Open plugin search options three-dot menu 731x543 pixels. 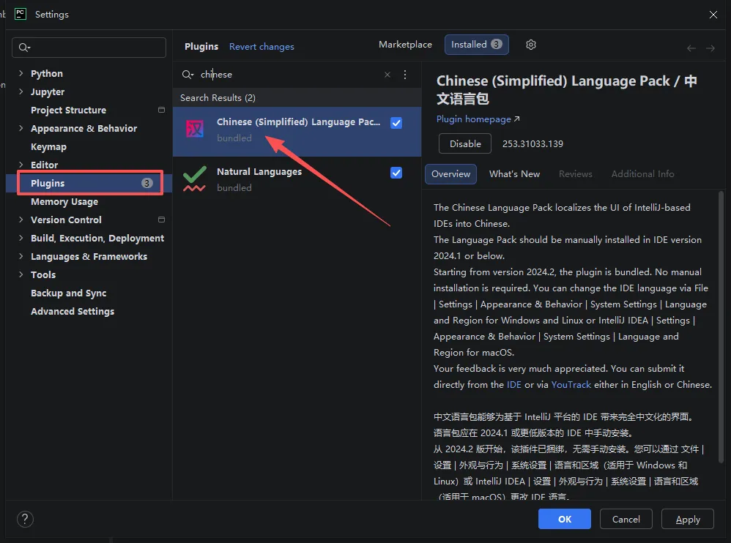click(404, 75)
